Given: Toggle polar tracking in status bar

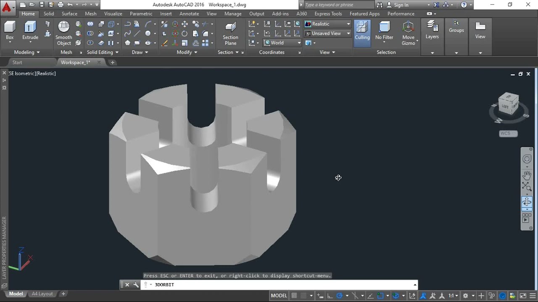Looking at the screenshot, I should [x=340, y=296].
